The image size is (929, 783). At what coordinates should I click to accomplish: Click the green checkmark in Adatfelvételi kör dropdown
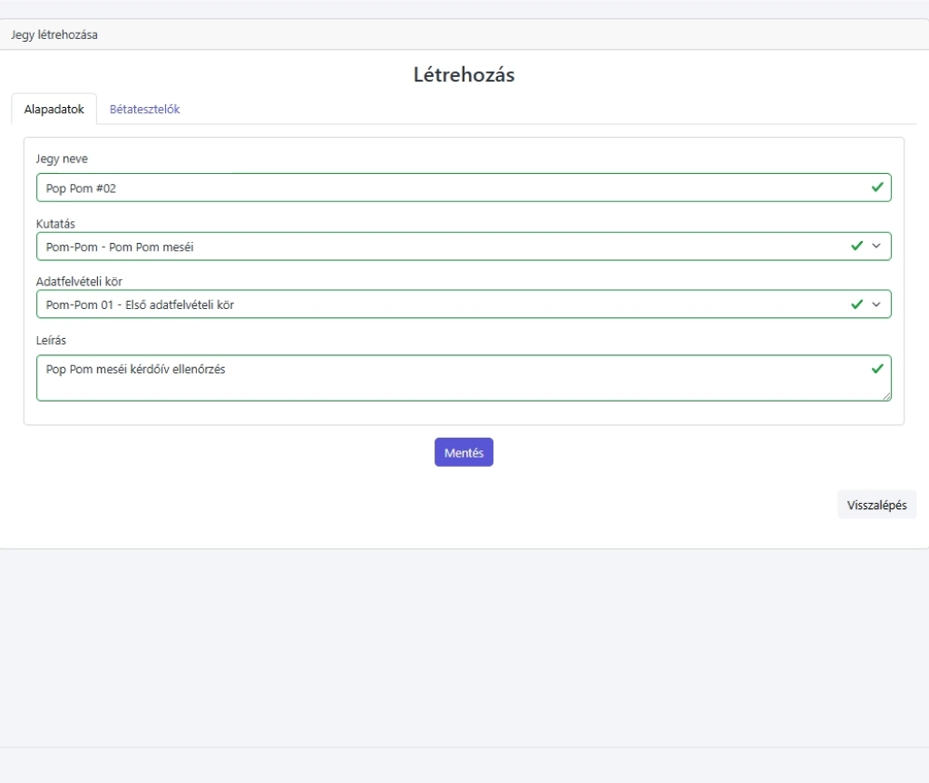(856, 304)
